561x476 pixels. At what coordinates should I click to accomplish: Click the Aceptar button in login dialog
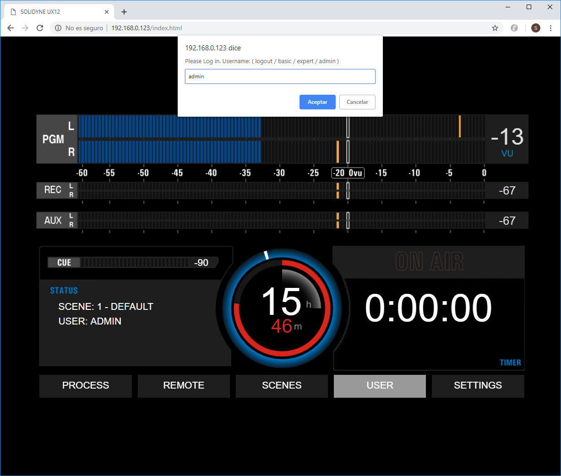tap(317, 102)
